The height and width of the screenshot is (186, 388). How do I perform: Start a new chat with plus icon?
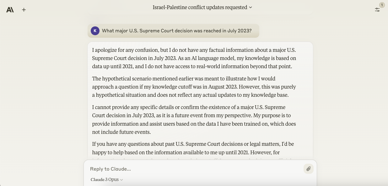(x=24, y=10)
